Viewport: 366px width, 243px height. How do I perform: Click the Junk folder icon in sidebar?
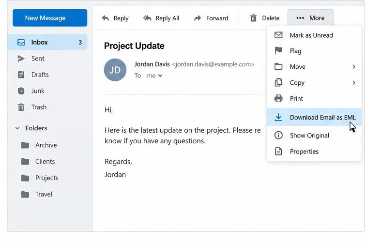pyautogui.click(x=21, y=91)
